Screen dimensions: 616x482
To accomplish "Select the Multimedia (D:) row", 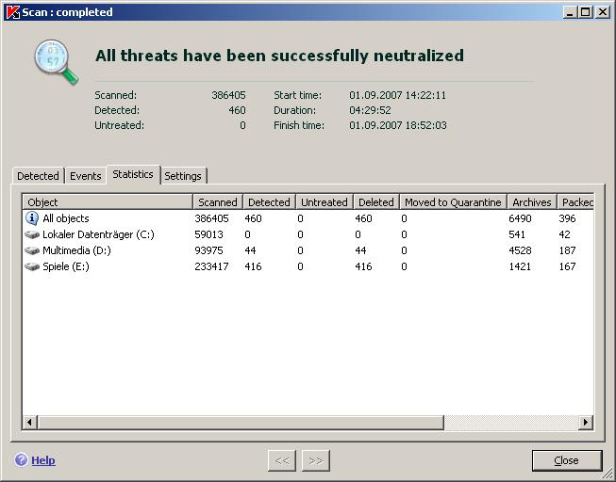I will (308, 250).
